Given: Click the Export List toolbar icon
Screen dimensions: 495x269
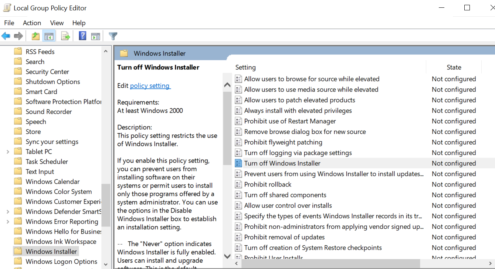Looking at the screenshot, I should coord(65,36).
